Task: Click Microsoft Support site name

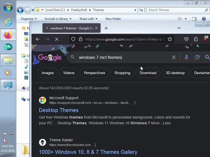Action: click(x=64, y=98)
